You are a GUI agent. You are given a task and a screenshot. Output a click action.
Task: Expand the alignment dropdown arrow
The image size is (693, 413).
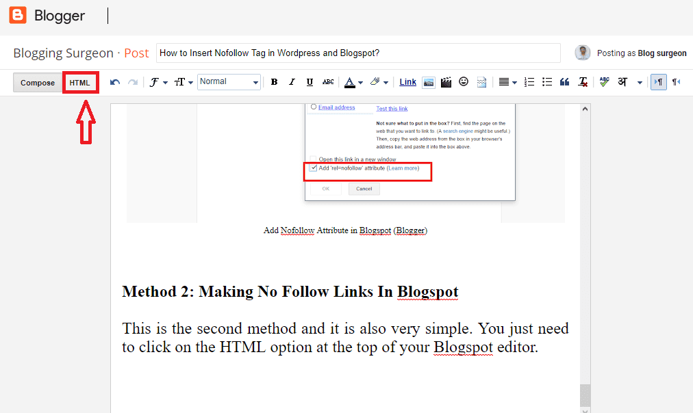tap(514, 83)
